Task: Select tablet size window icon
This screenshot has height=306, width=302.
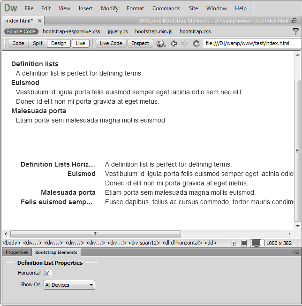Action: [244, 243]
